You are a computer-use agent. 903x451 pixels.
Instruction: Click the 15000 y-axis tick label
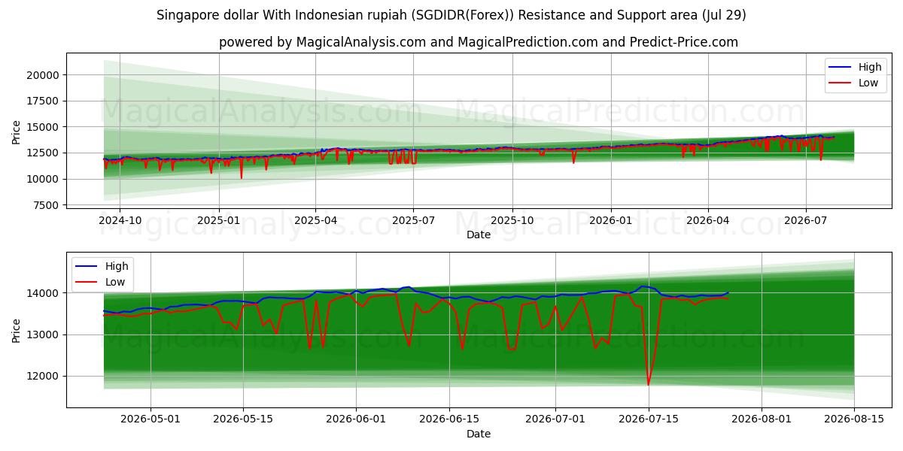(43, 127)
